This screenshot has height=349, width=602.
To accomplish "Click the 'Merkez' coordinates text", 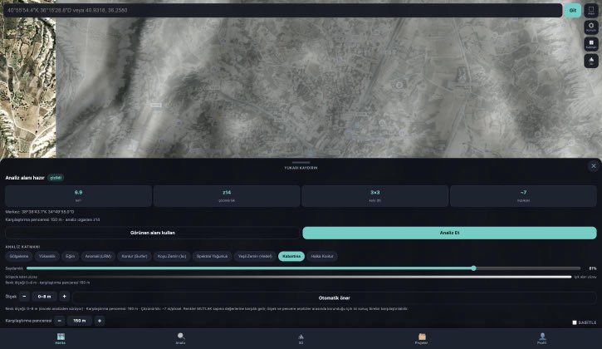I will click(x=40, y=212).
